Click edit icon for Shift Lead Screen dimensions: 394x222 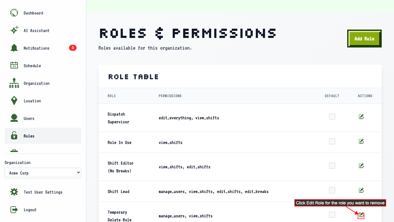click(361, 190)
